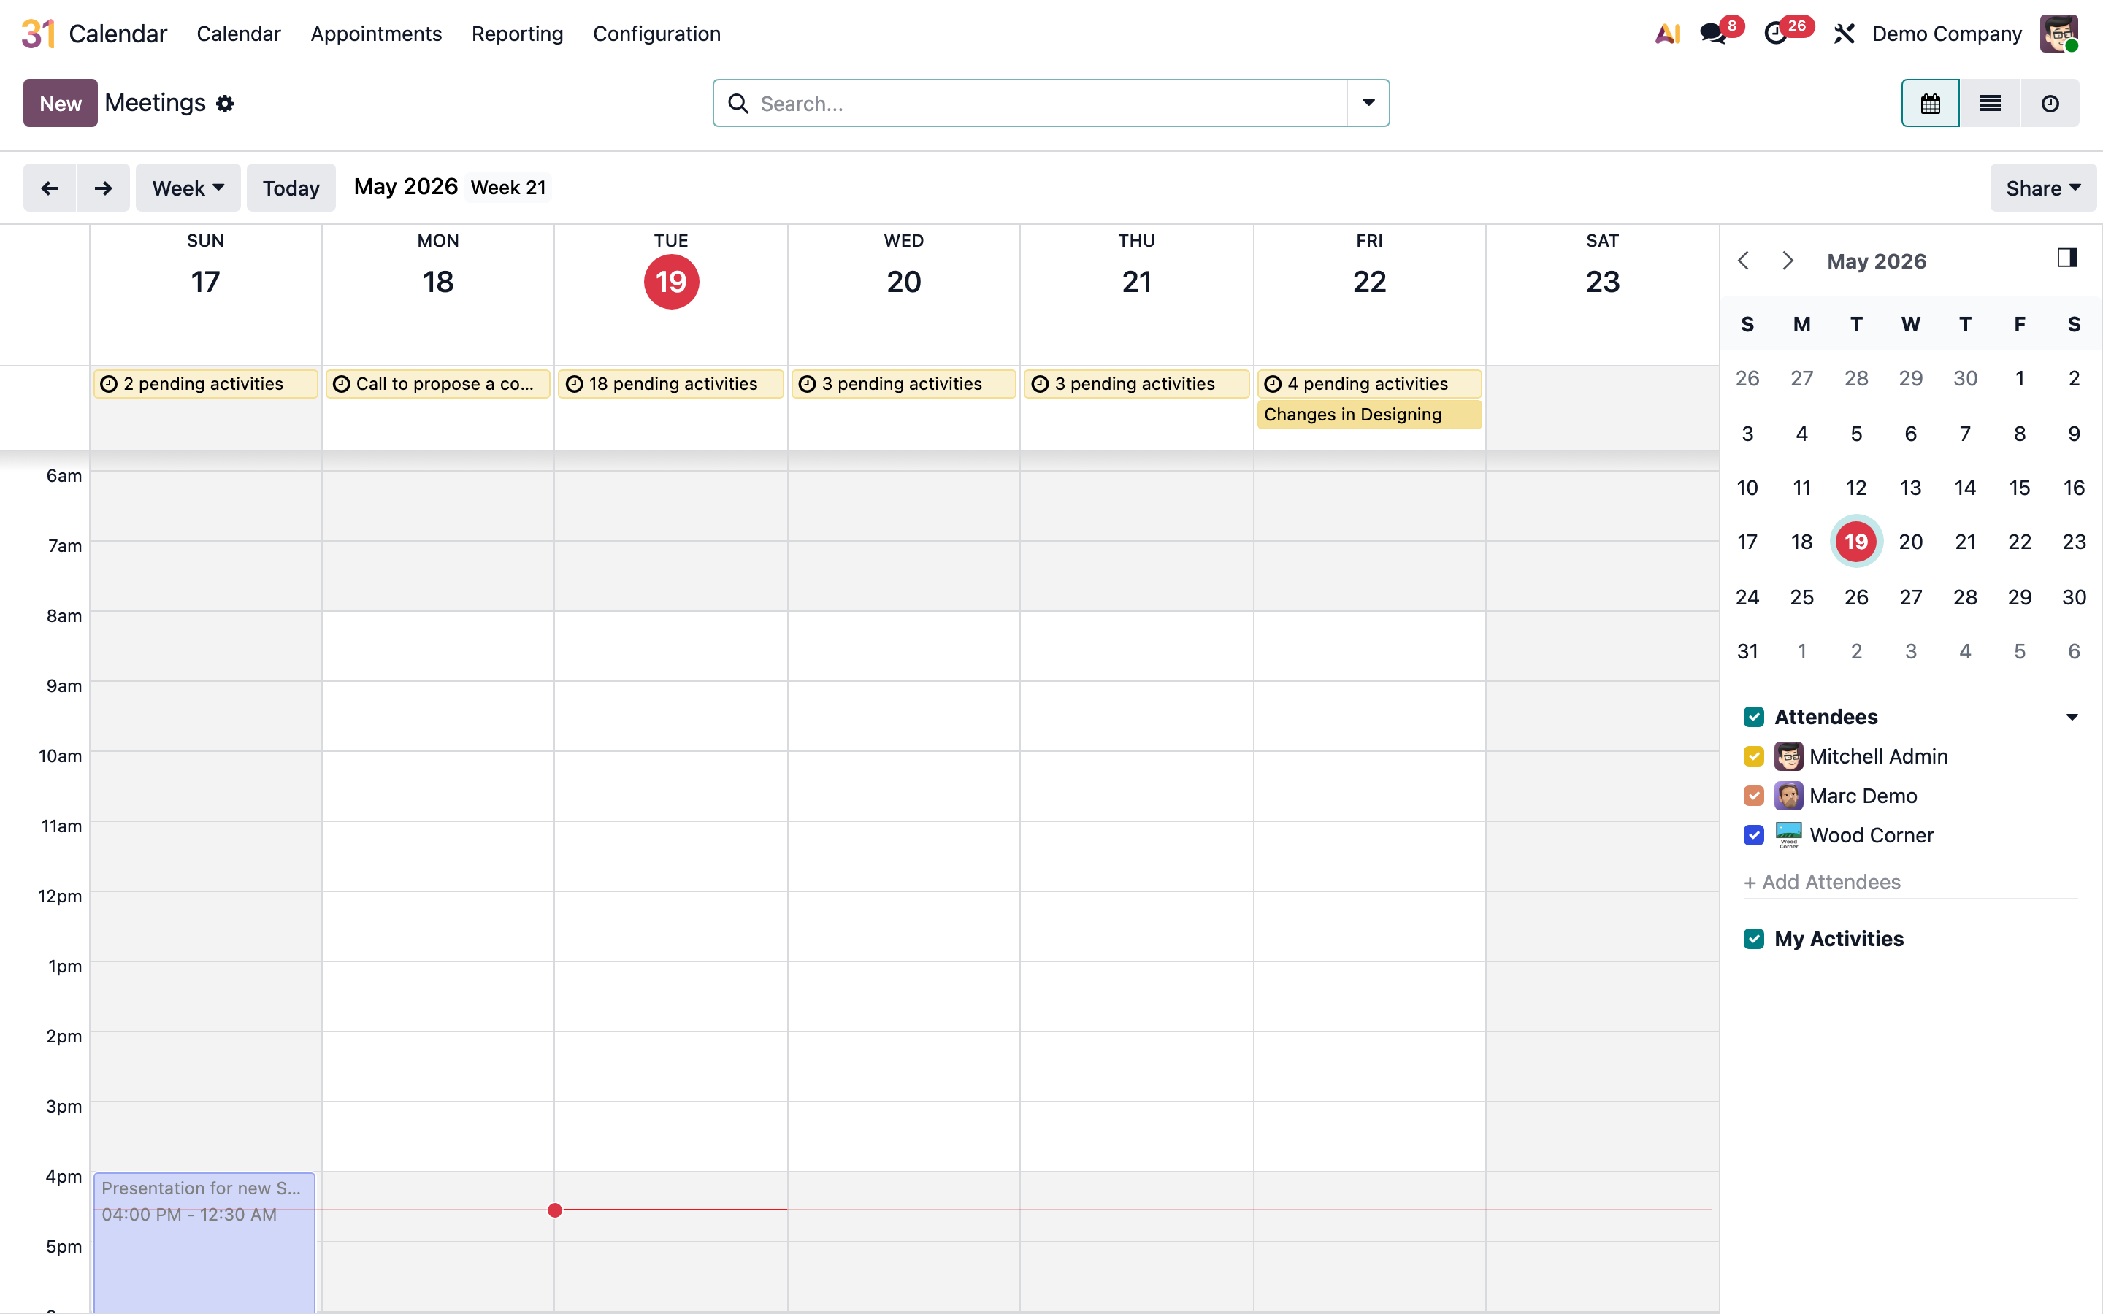2103x1314 pixels.
Task: Switch to calendar view icon
Action: pos(1930,104)
